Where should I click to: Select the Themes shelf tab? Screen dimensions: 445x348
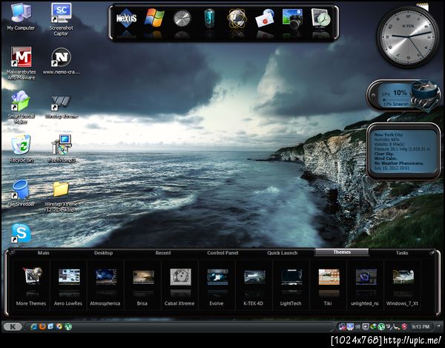[342, 252]
